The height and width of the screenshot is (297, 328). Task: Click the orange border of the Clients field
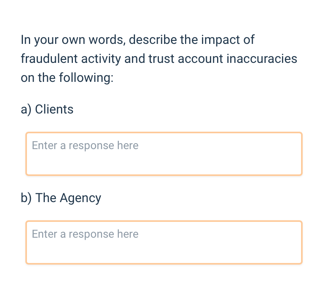point(26,153)
